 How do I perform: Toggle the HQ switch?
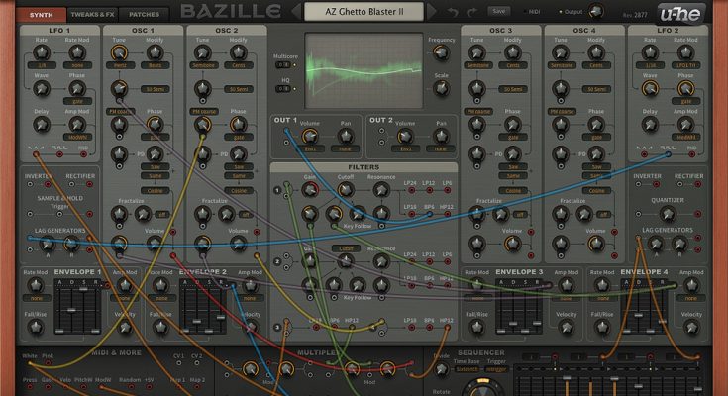pos(283,88)
